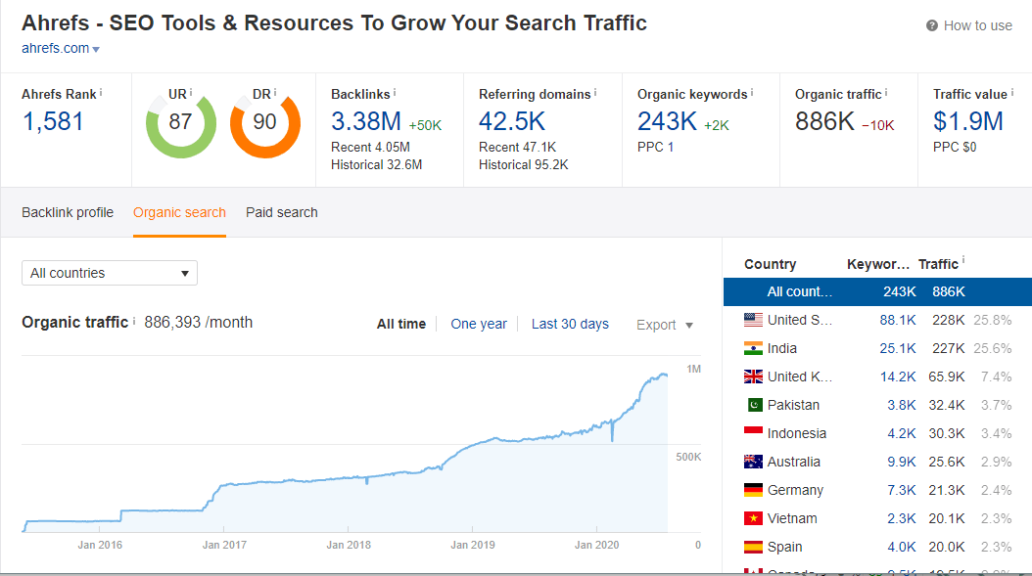Show traffic for Last 30 days
The height and width of the screenshot is (576, 1032).
click(x=570, y=324)
